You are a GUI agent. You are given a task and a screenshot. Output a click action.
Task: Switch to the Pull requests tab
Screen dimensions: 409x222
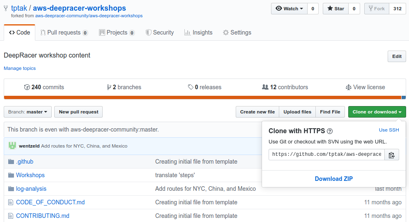coord(64,32)
